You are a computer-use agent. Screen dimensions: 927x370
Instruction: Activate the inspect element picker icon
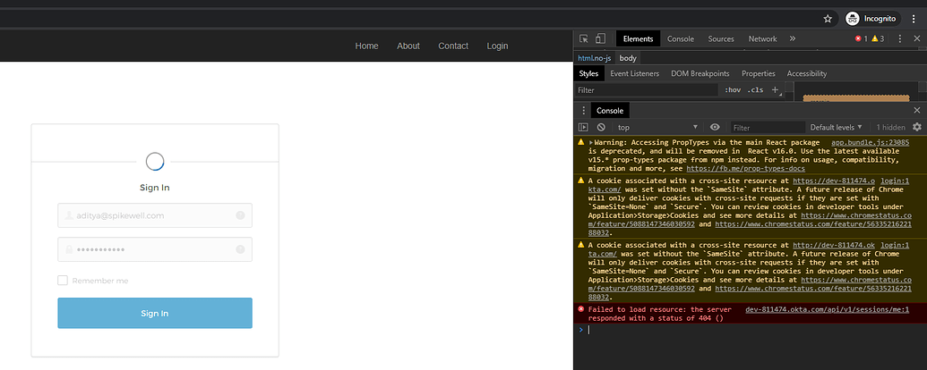pos(583,38)
